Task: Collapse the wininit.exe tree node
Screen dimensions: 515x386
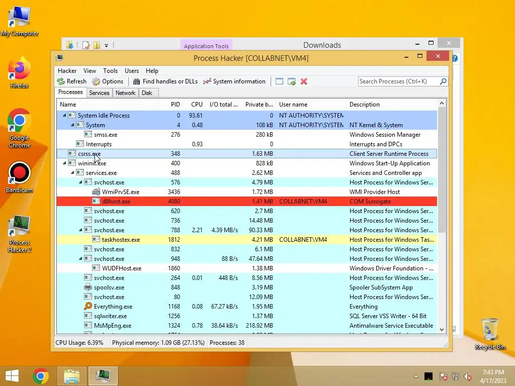Action: (x=64, y=163)
